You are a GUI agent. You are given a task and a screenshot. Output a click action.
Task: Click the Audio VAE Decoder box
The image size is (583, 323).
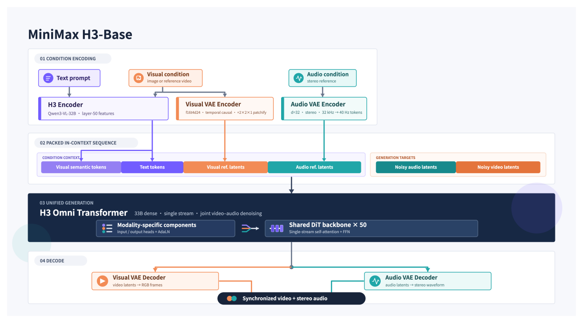click(428, 281)
